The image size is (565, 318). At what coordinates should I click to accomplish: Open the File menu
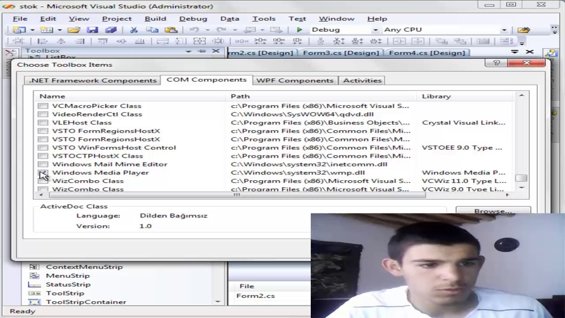[20, 19]
